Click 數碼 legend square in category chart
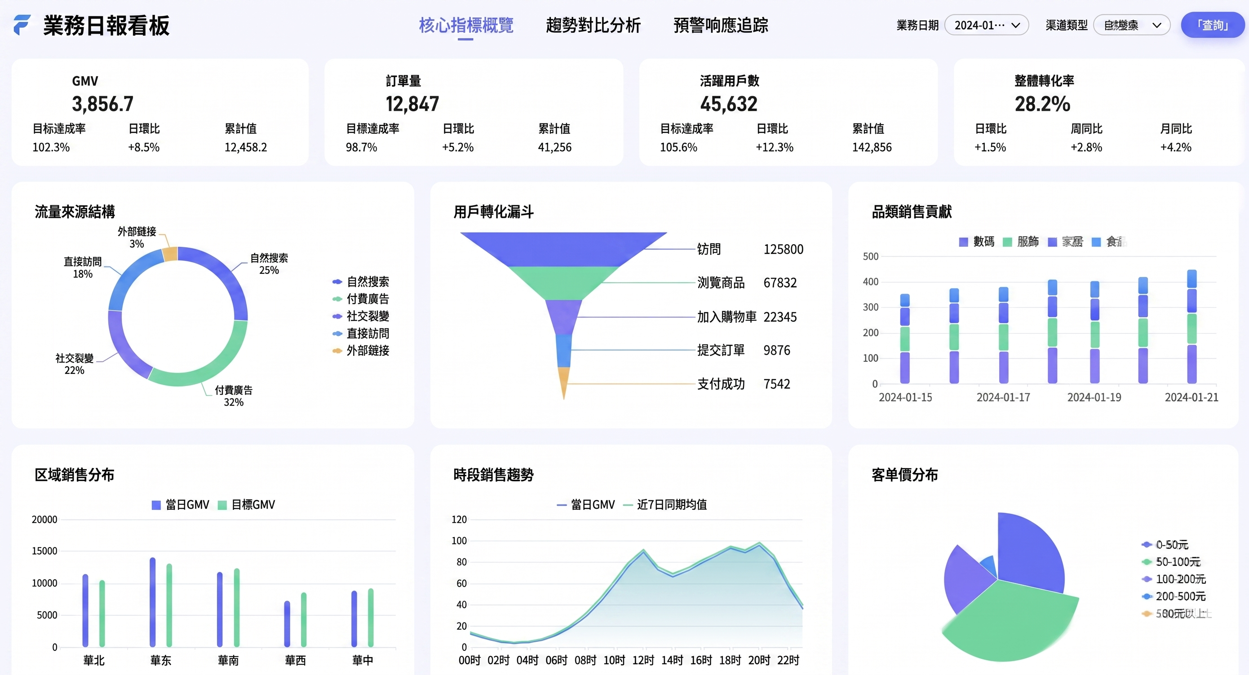This screenshot has height=675, width=1249. pyautogui.click(x=963, y=242)
